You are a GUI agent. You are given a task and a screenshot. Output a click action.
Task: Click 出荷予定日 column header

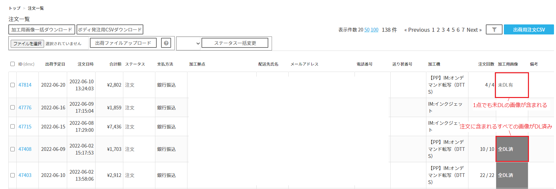[55, 64]
